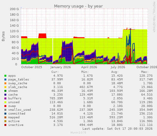
Task: Click the 'Min:' column header
Action: point(85,72)
